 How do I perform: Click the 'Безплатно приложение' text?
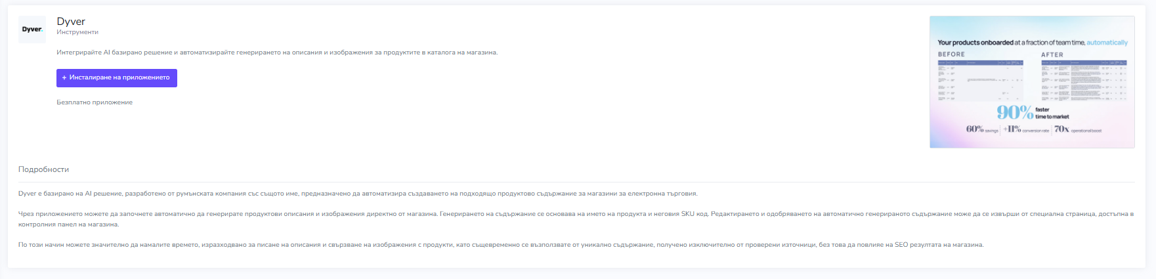coord(95,102)
